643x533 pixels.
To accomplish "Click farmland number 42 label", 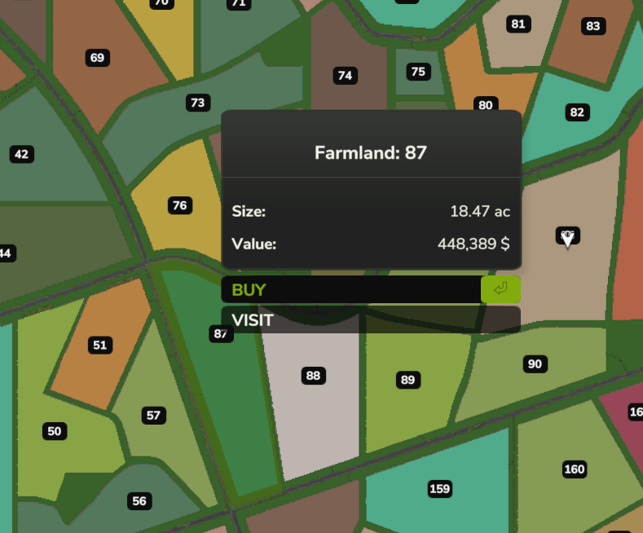I will (x=21, y=154).
